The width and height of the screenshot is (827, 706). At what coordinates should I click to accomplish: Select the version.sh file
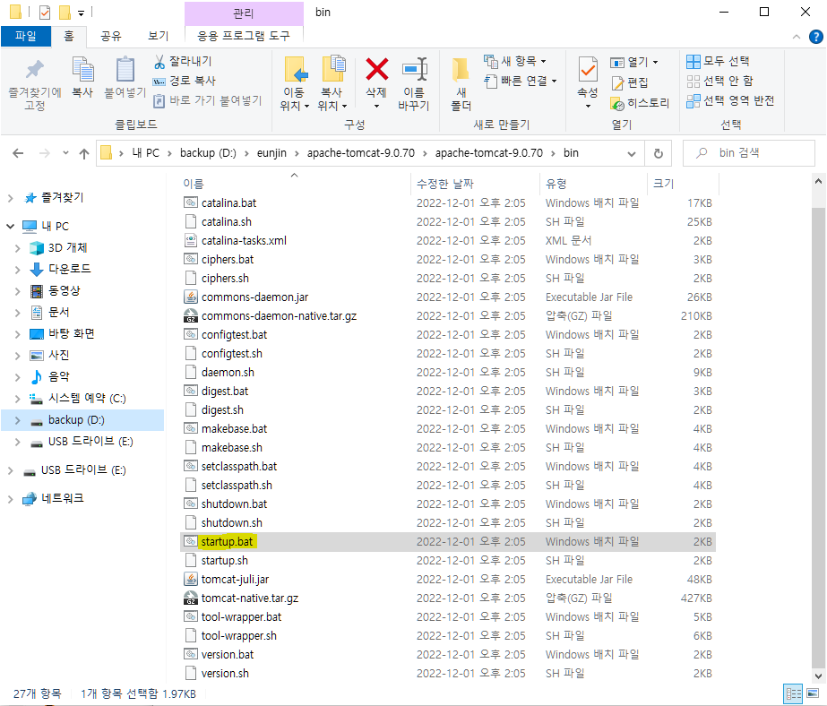(225, 674)
